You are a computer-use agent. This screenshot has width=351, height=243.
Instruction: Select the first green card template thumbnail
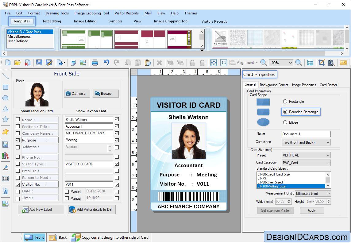(x=74, y=39)
